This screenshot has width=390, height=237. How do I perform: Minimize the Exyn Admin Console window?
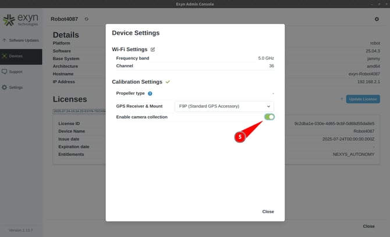tap(371, 4)
